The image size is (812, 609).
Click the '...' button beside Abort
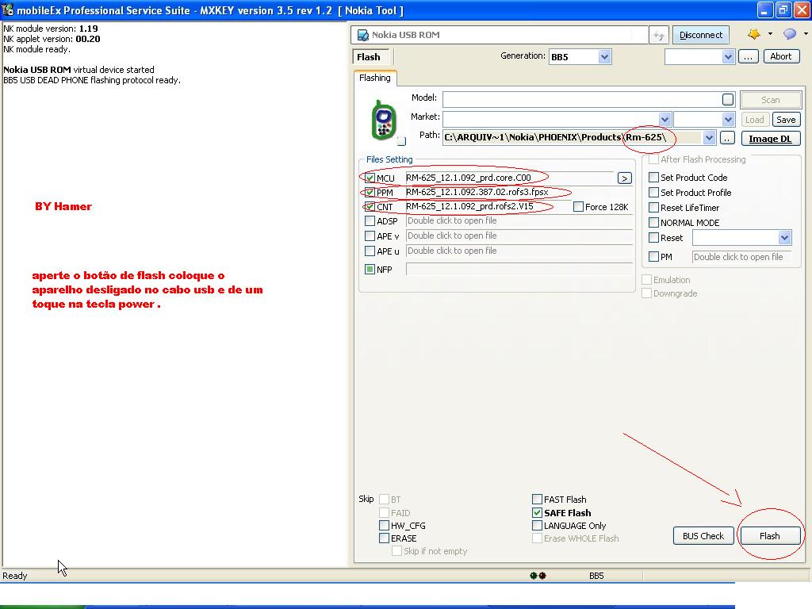[x=748, y=56]
